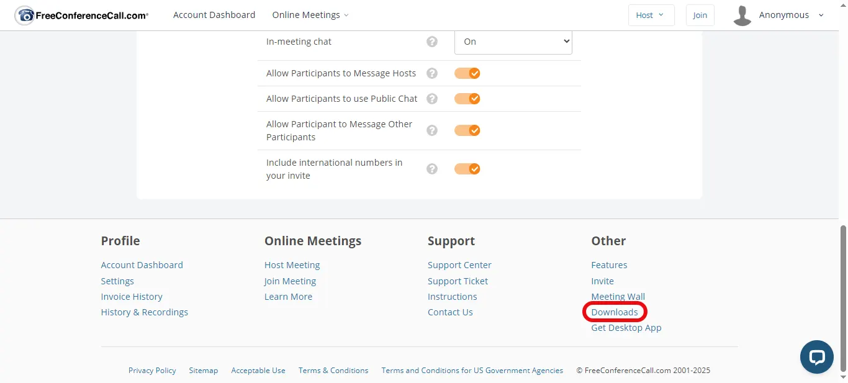Toggle Include international numbers in your invite

[467, 169]
